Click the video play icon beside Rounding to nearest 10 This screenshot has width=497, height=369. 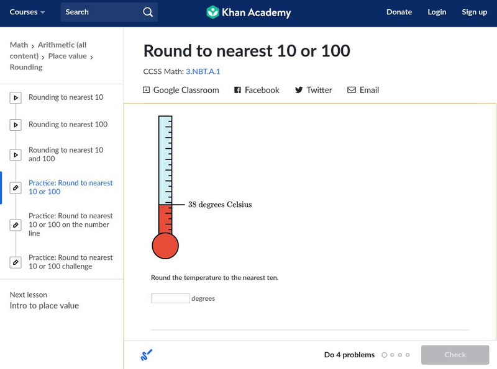16,97
